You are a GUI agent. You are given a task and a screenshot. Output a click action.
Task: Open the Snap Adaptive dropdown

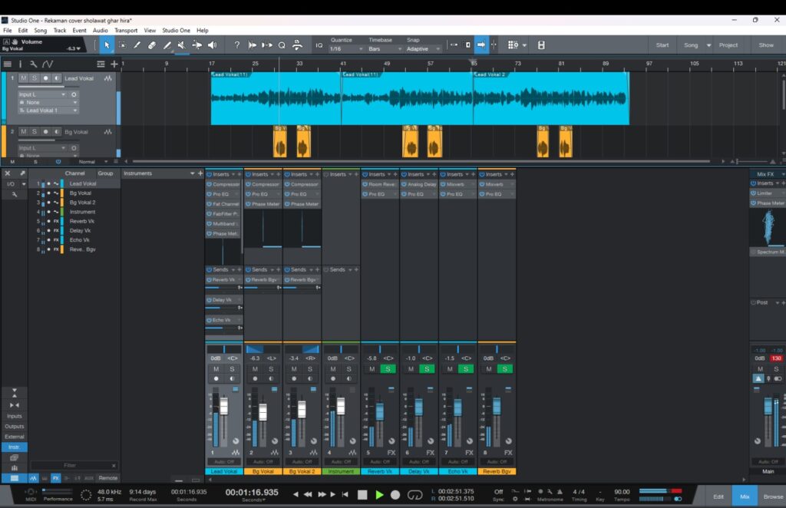(x=423, y=49)
